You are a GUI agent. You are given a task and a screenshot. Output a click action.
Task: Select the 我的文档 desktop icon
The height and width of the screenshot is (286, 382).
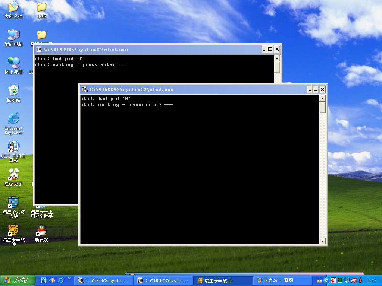click(14, 9)
